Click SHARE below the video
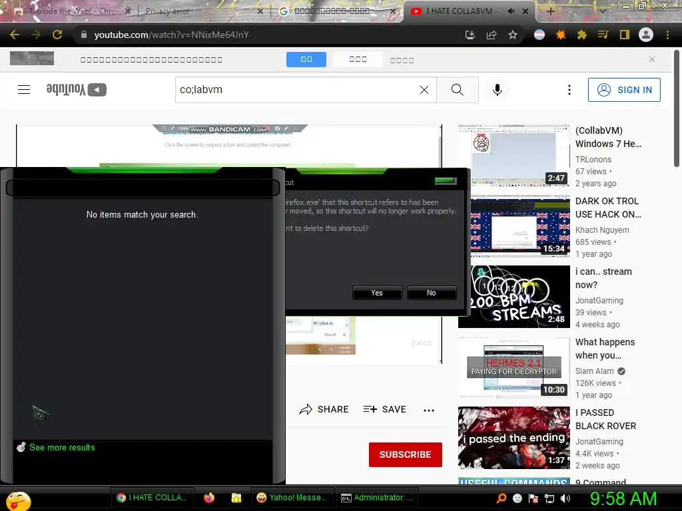 click(x=324, y=409)
